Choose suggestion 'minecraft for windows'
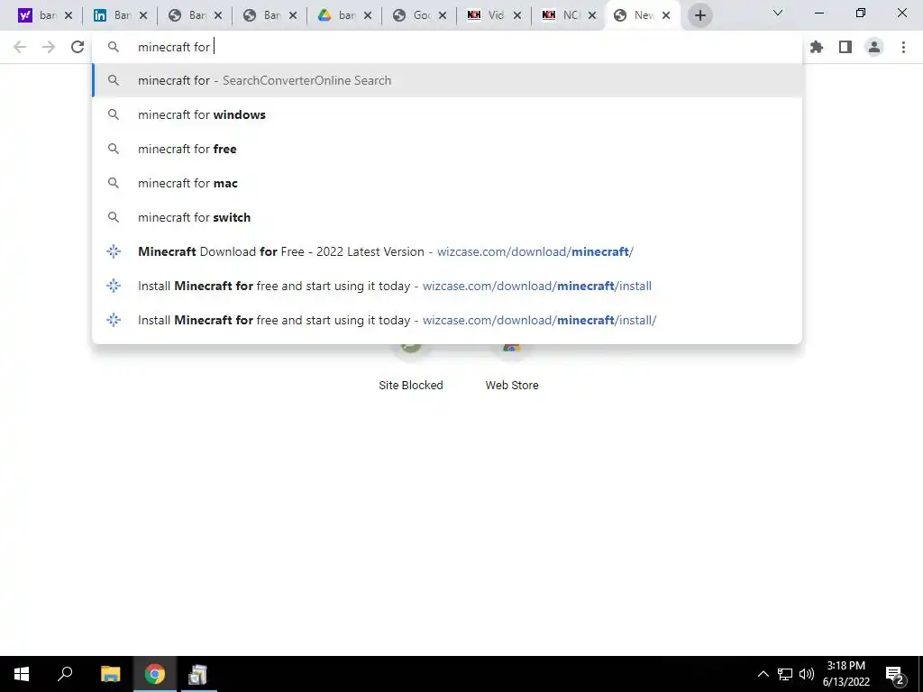 [x=447, y=114]
